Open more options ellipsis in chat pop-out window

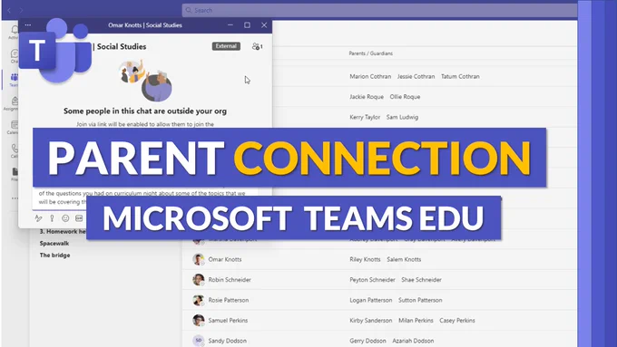[28, 25]
